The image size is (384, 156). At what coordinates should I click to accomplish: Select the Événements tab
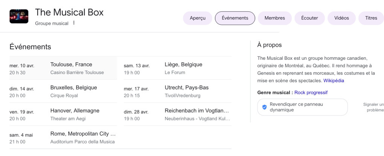(x=235, y=18)
